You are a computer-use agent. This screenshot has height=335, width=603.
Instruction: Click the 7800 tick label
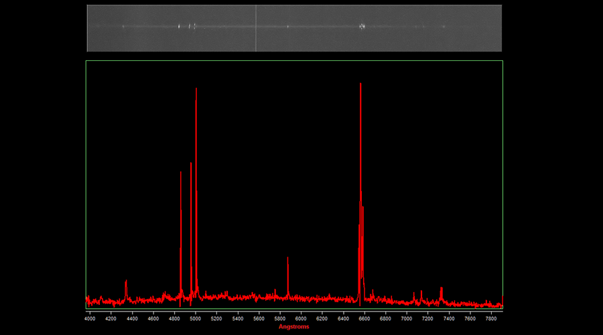pos(491,319)
